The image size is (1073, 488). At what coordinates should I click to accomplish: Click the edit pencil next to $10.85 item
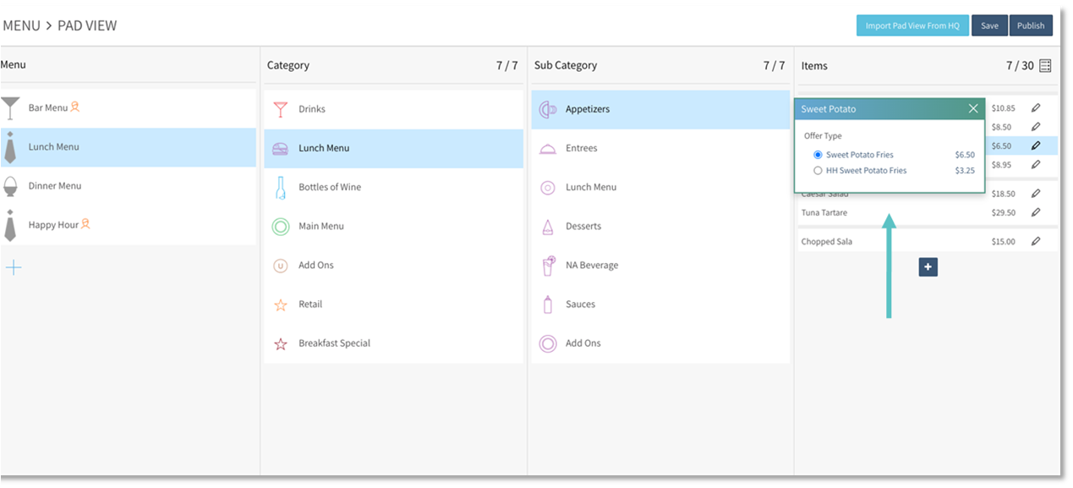1036,108
